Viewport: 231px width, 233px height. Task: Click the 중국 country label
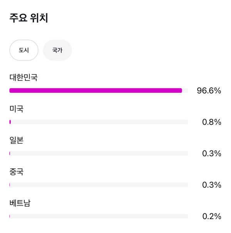(17, 172)
